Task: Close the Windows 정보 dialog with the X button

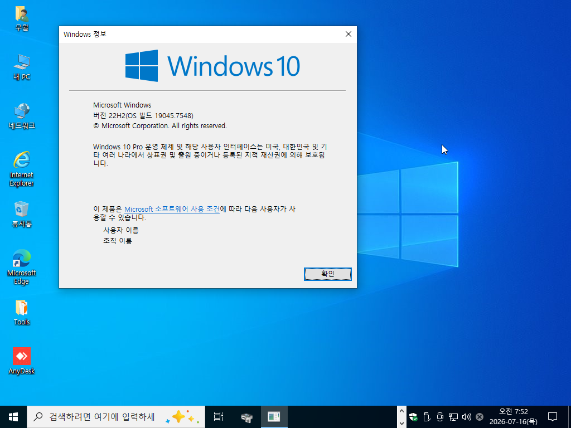Action: (348, 34)
